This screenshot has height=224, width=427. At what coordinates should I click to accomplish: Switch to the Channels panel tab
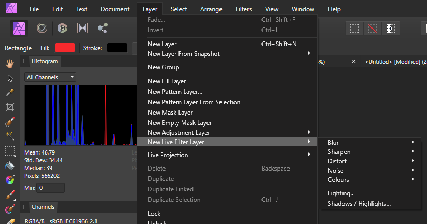(43, 207)
